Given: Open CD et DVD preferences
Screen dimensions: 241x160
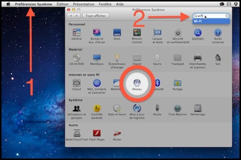Looking at the screenshot, I should pyautogui.click(x=76, y=59).
